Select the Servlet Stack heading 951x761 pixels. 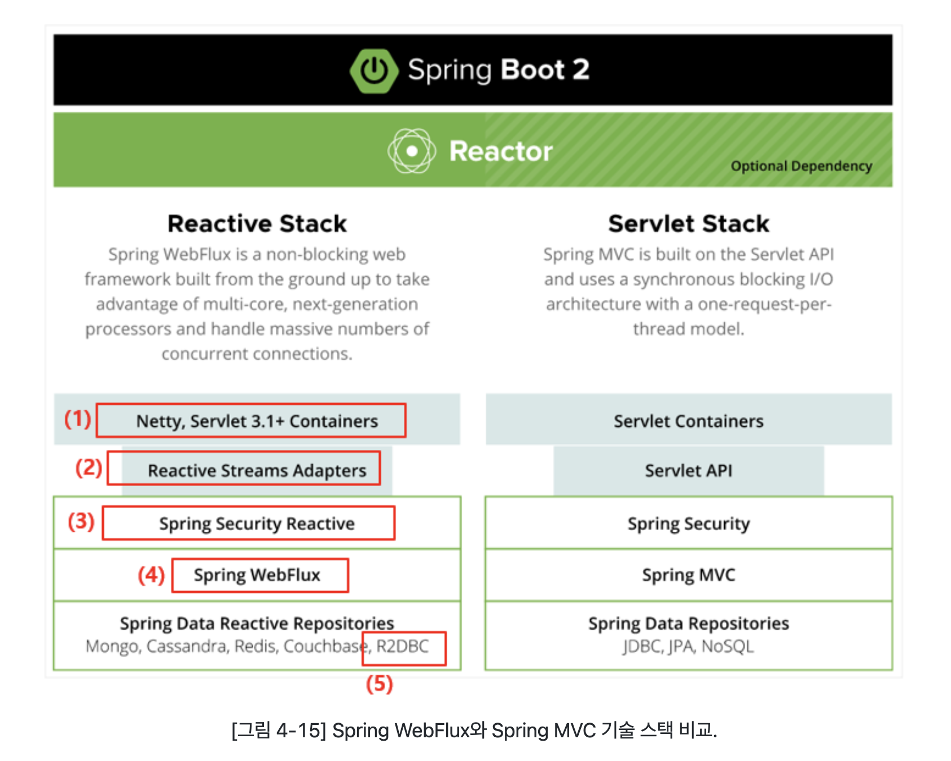689,224
